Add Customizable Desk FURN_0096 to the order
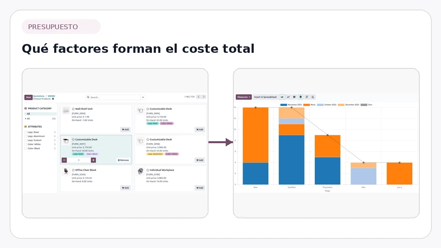441x248 pixels. tap(200, 130)
